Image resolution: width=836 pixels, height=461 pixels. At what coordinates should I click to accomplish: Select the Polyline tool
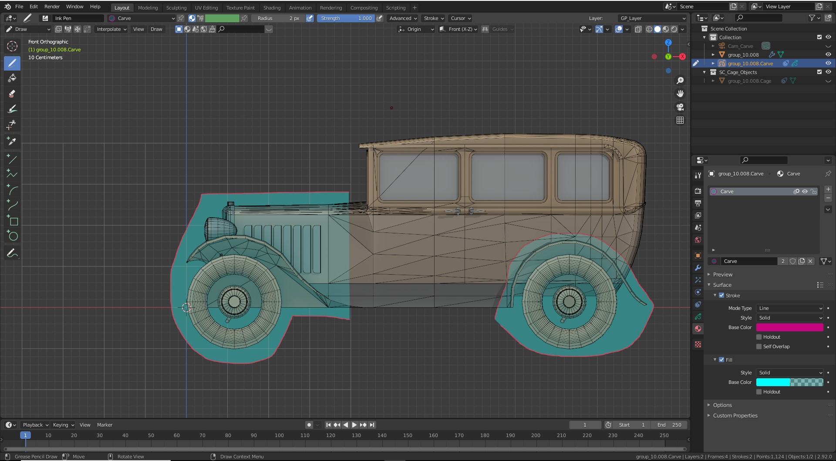pyautogui.click(x=12, y=175)
